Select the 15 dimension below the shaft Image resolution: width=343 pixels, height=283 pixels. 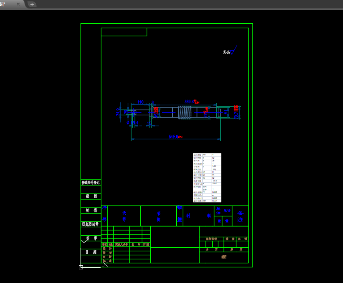pyautogui.click(x=149, y=123)
